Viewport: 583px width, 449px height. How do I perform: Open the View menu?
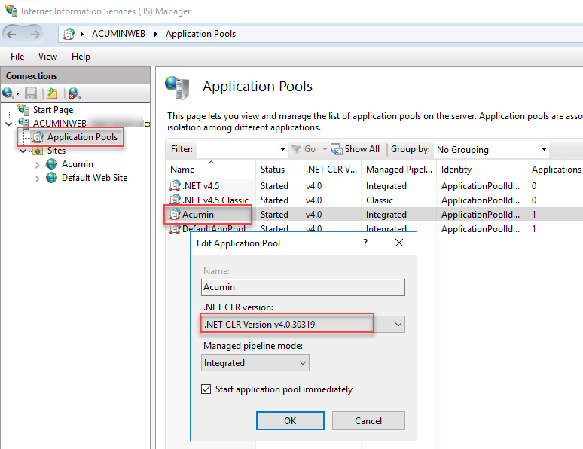point(47,57)
